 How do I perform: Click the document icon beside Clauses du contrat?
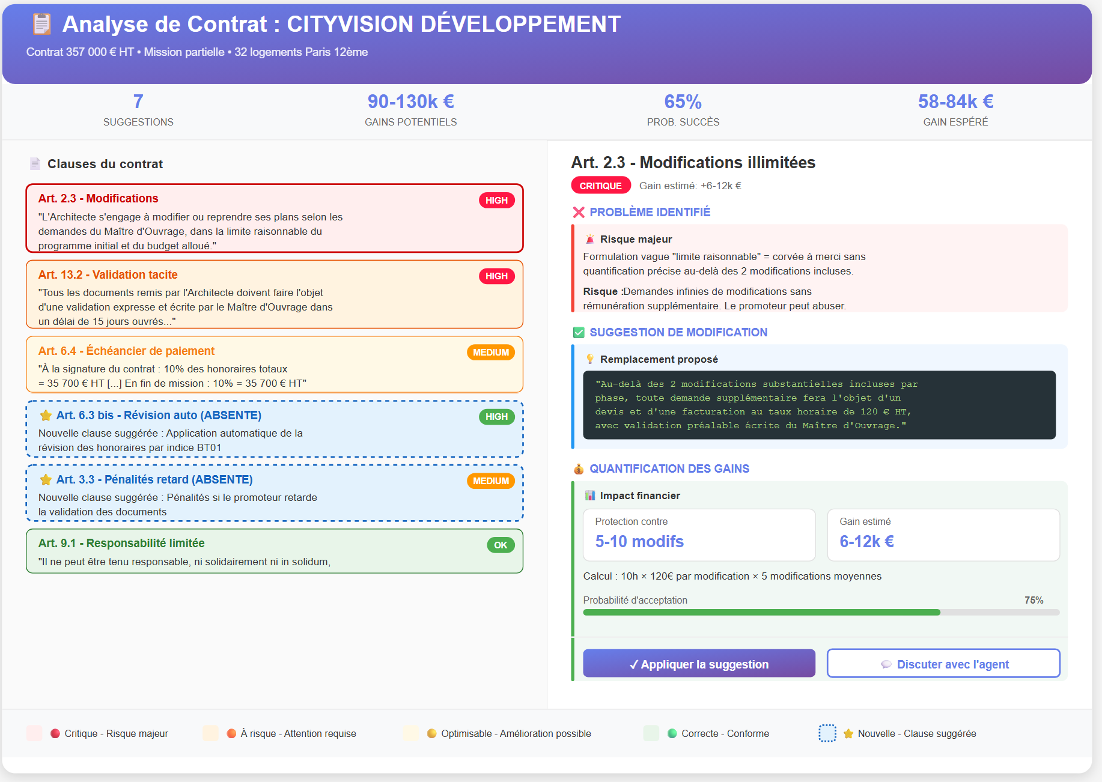coord(34,163)
